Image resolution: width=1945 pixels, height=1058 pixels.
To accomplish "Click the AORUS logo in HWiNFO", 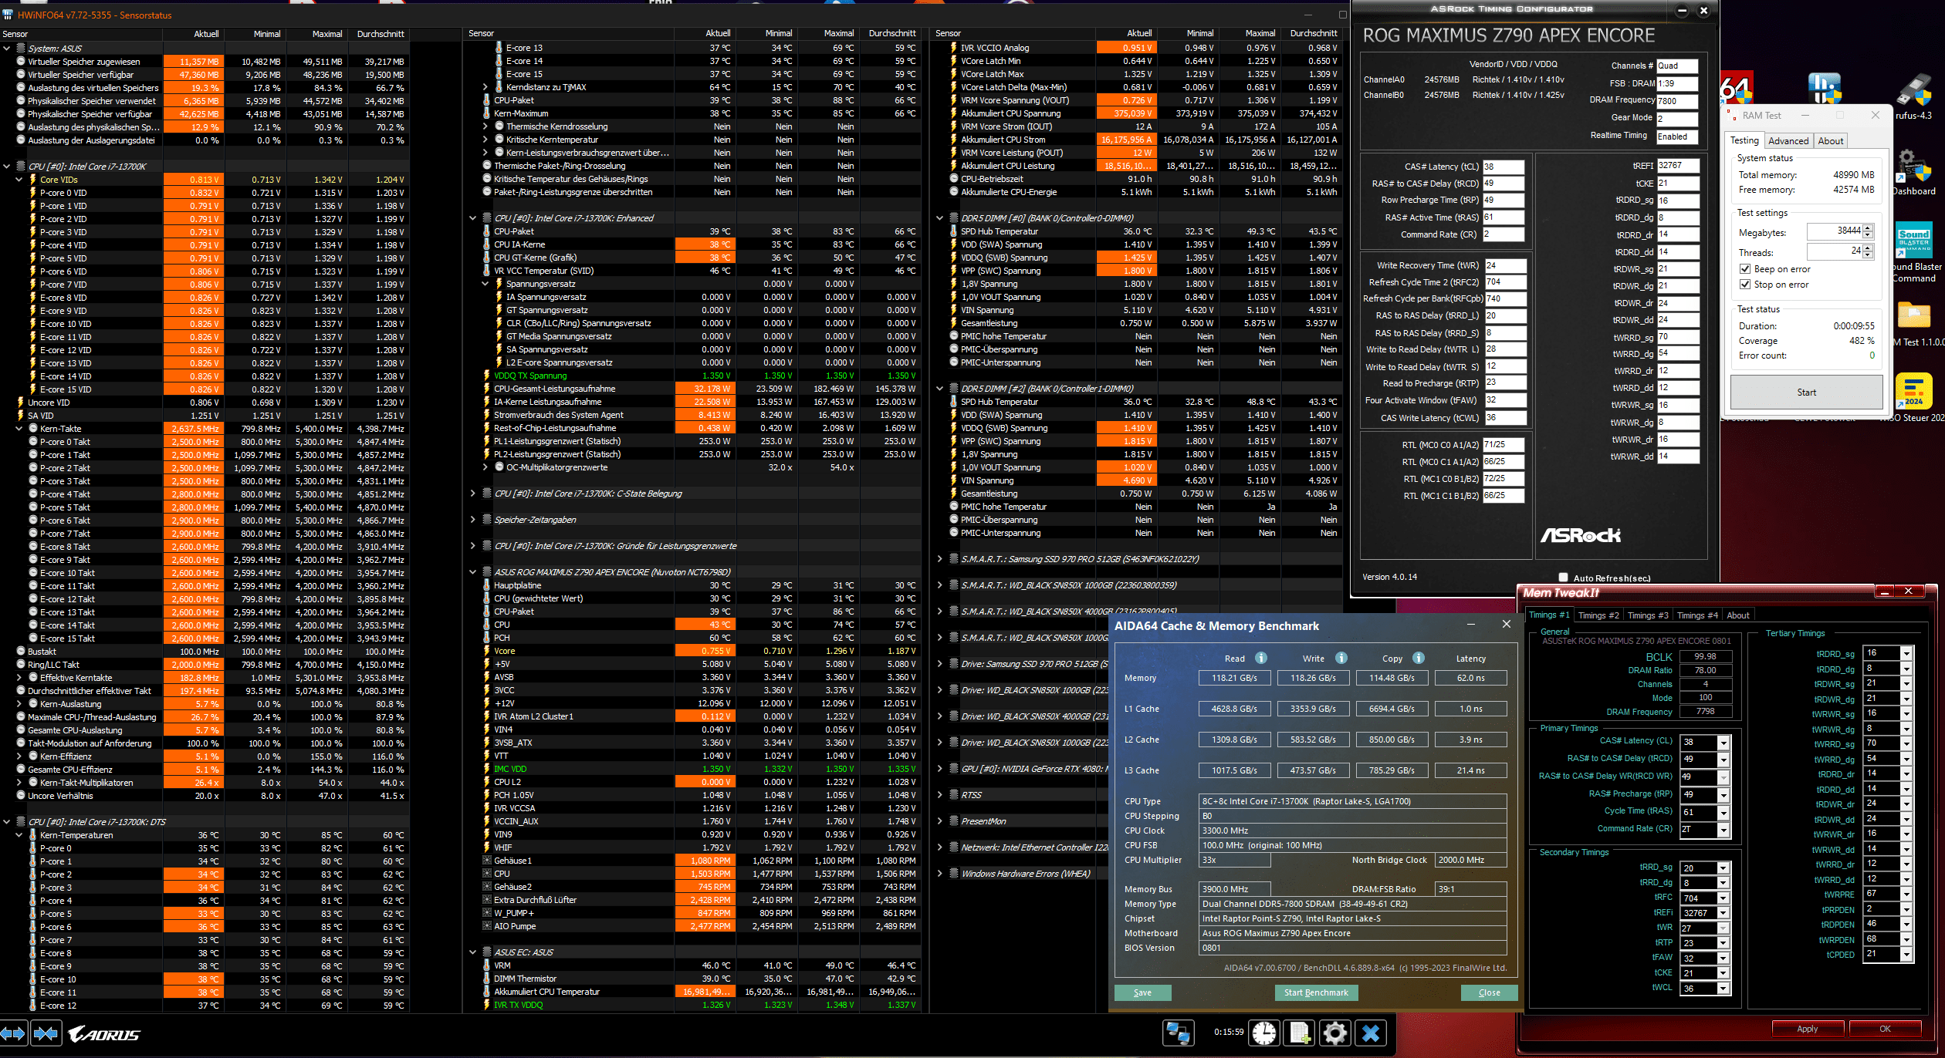I will click(104, 1034).
